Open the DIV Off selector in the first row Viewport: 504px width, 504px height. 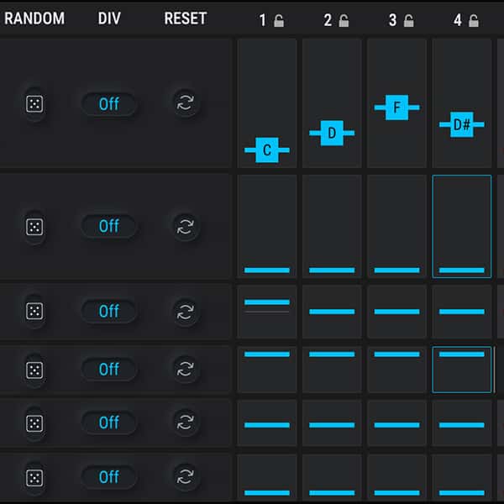pos(109,104)
